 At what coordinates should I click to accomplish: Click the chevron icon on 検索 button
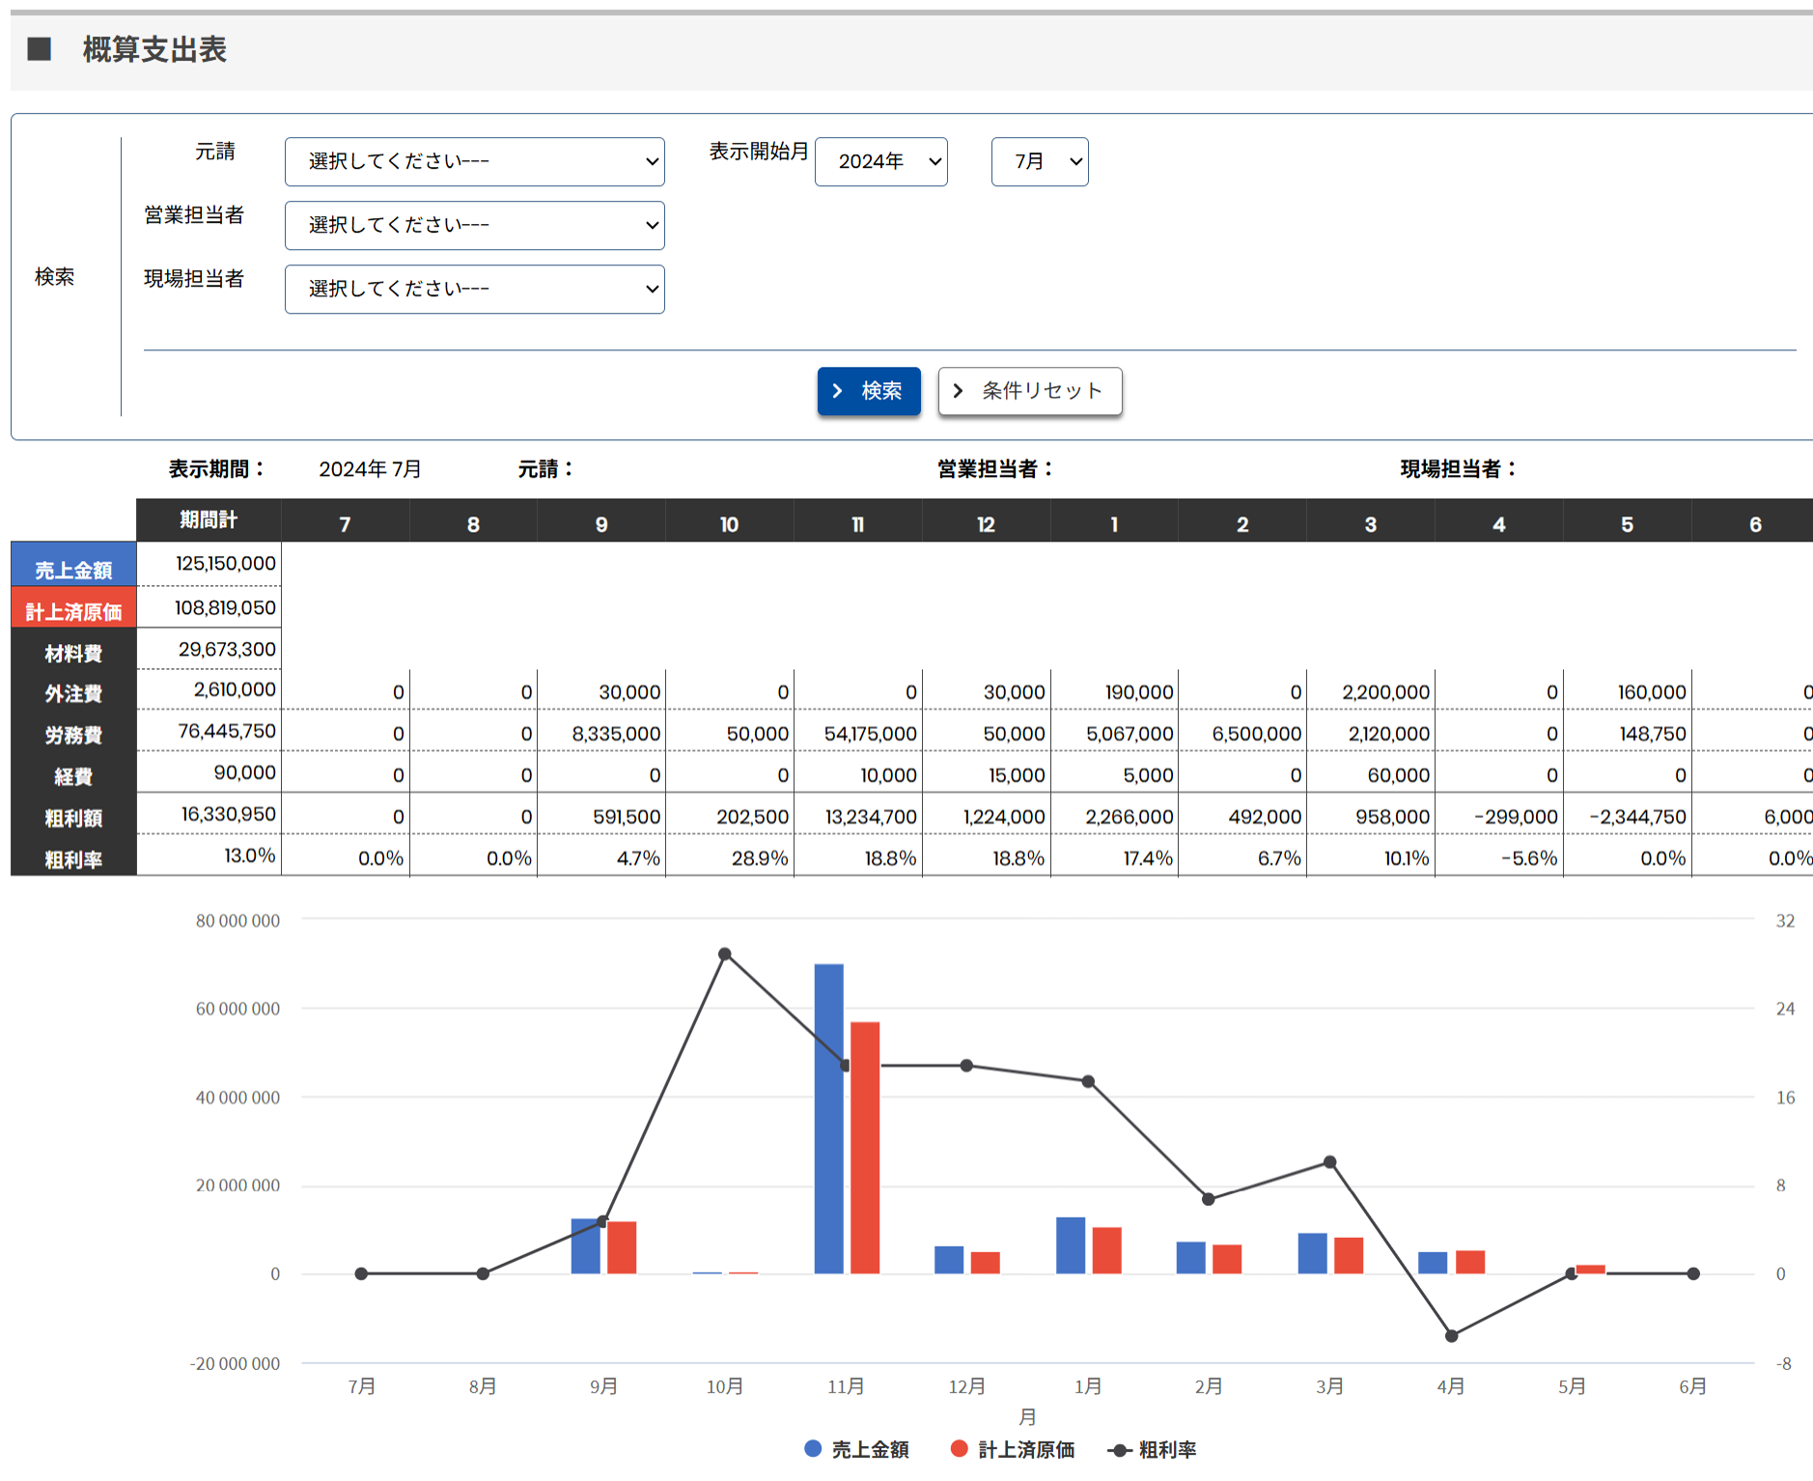[838, 391]
